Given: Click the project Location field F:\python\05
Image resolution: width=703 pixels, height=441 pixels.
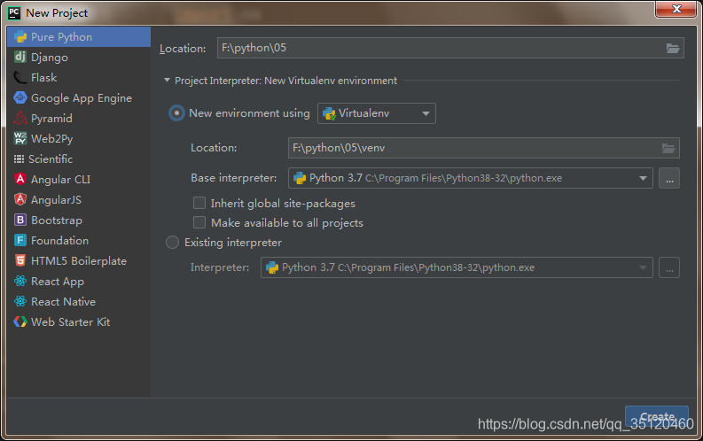Looking at the screenshot, I should (x=450, y=48).
